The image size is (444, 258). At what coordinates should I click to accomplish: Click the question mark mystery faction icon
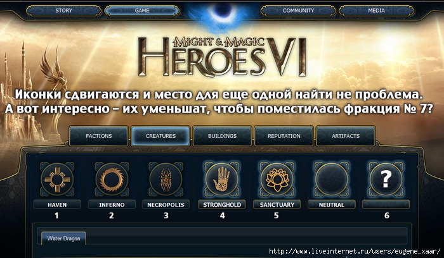pos(386,179)
